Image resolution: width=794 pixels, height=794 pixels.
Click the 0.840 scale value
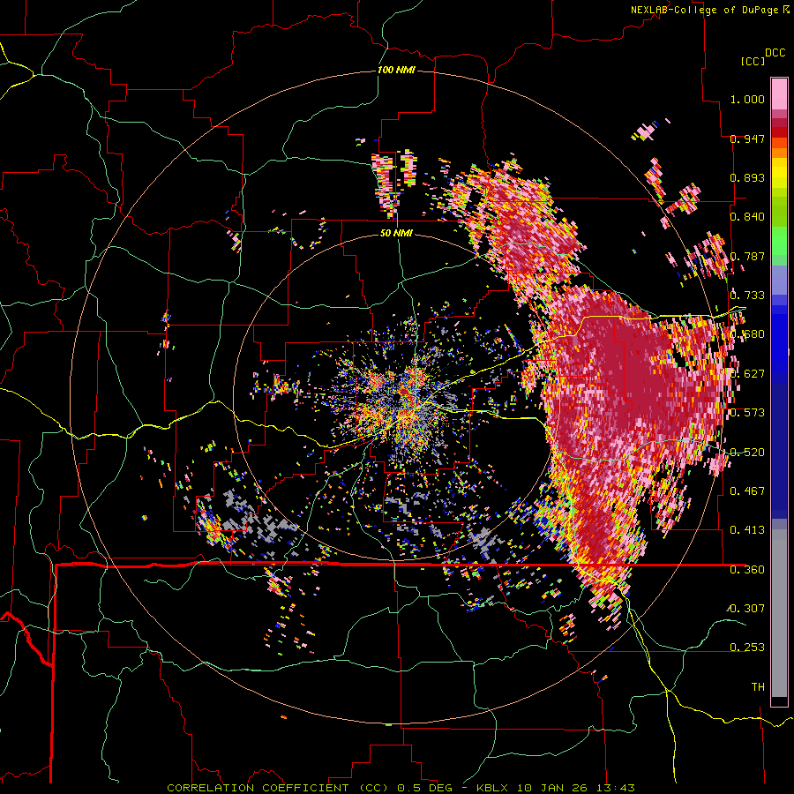(747, 217)
